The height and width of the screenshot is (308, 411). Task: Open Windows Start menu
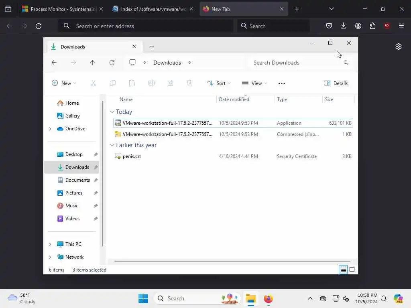[143, 298]
